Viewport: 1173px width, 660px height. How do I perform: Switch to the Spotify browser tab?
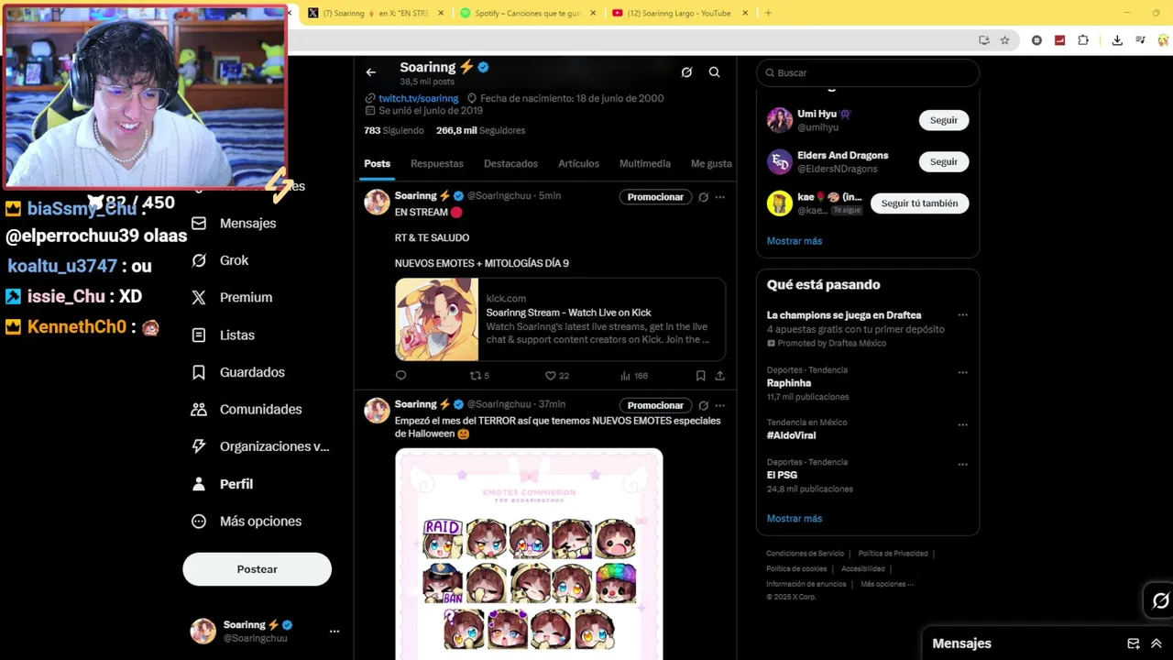(x=527, y=13)
